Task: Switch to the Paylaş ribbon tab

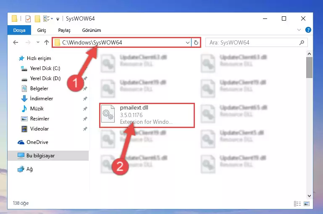Action: pos(64,30)
